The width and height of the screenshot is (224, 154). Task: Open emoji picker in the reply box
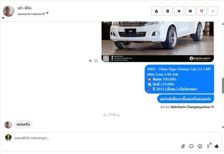tap(200, 146)
